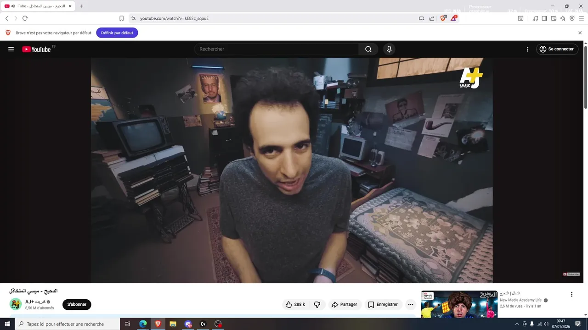Open more actions ellipsis under the video

(x=411, y=304)
